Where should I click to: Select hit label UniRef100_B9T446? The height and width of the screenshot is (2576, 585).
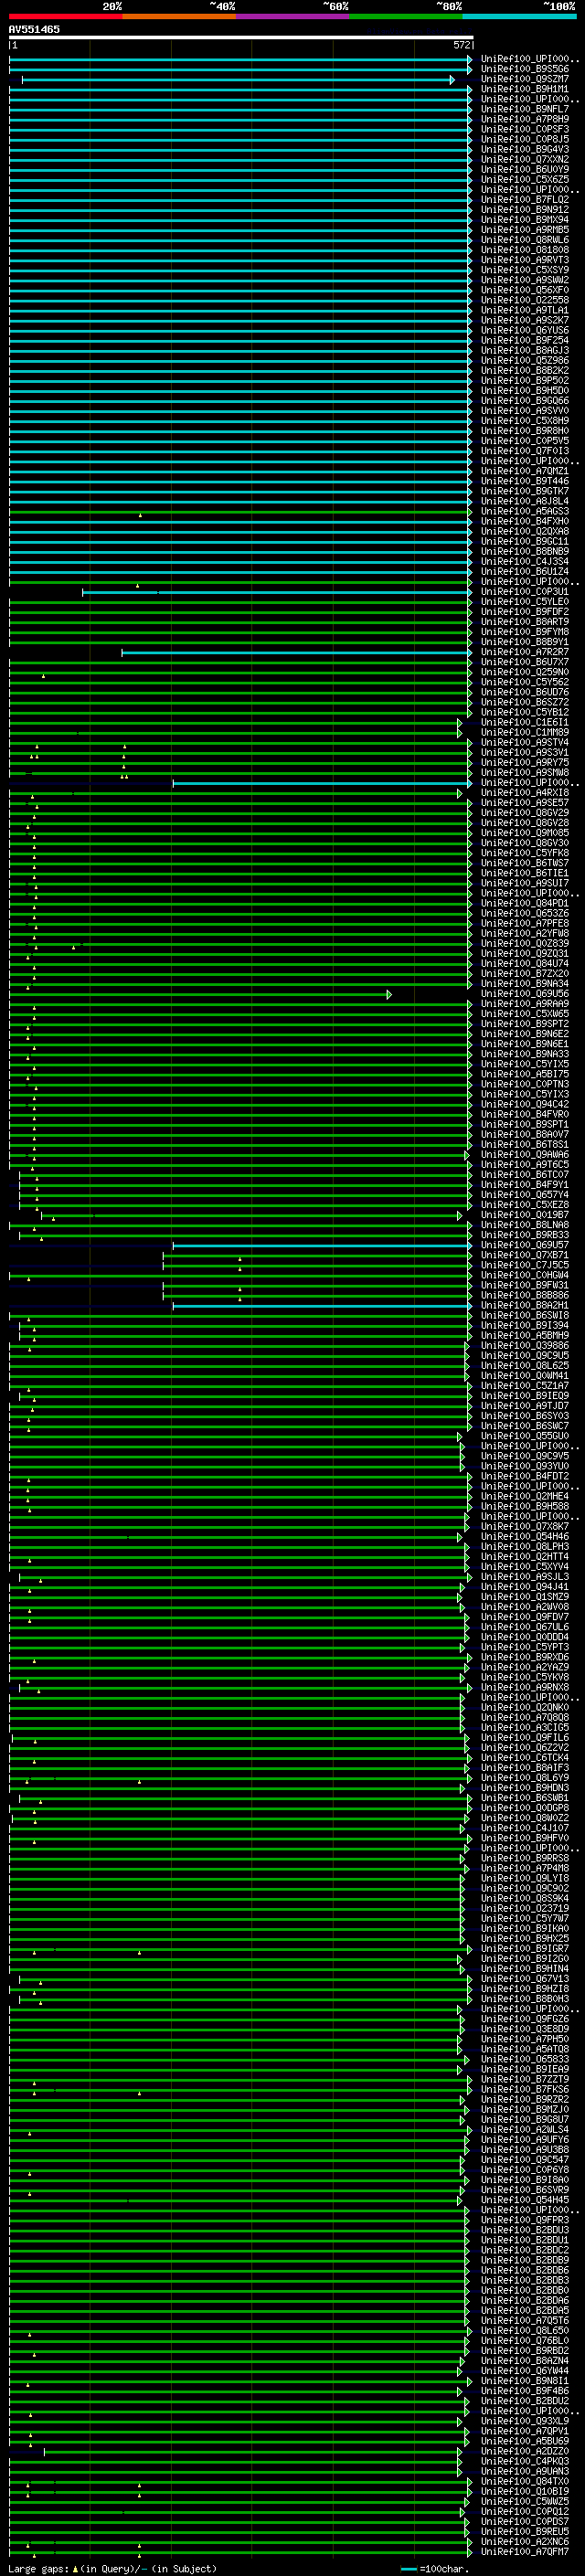525,481
